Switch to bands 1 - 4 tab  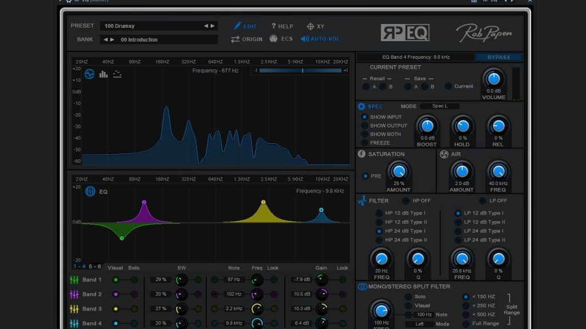(79, 267)
